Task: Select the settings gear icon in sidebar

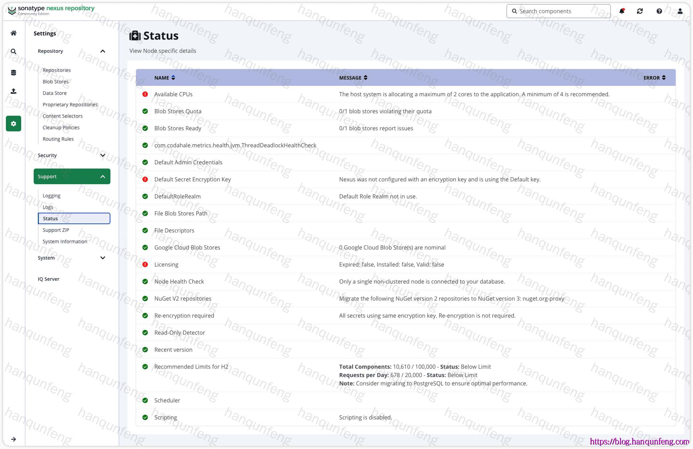Action: coord(13,124)
